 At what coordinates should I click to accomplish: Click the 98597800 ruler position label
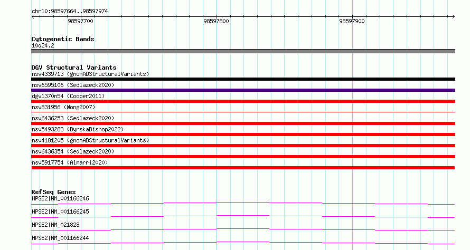click(x=216, y=21)
